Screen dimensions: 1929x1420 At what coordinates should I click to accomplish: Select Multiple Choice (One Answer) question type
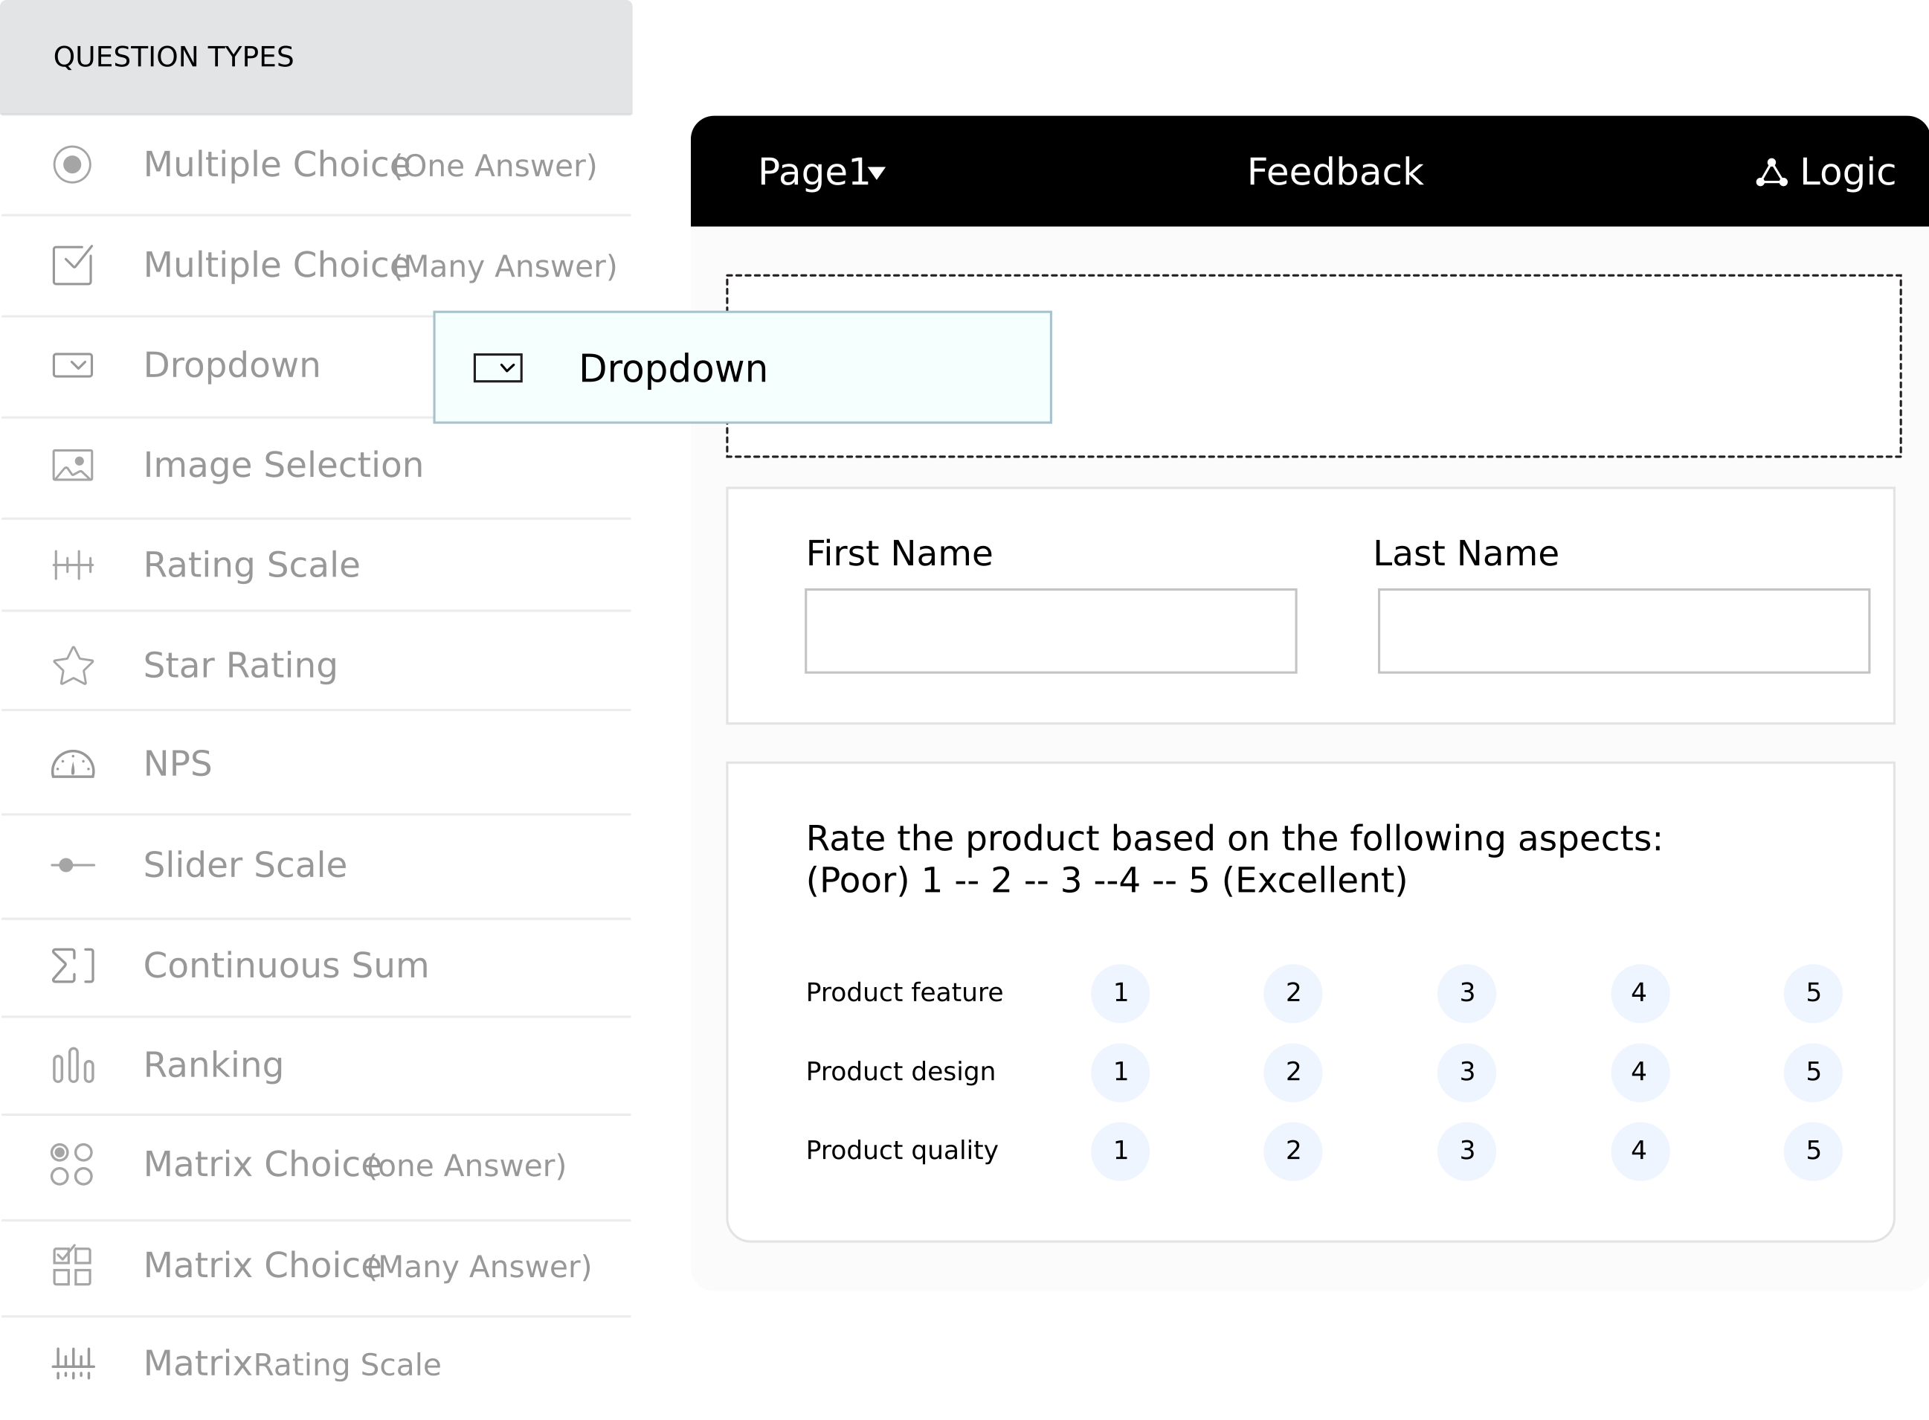[x=326, y=165]
